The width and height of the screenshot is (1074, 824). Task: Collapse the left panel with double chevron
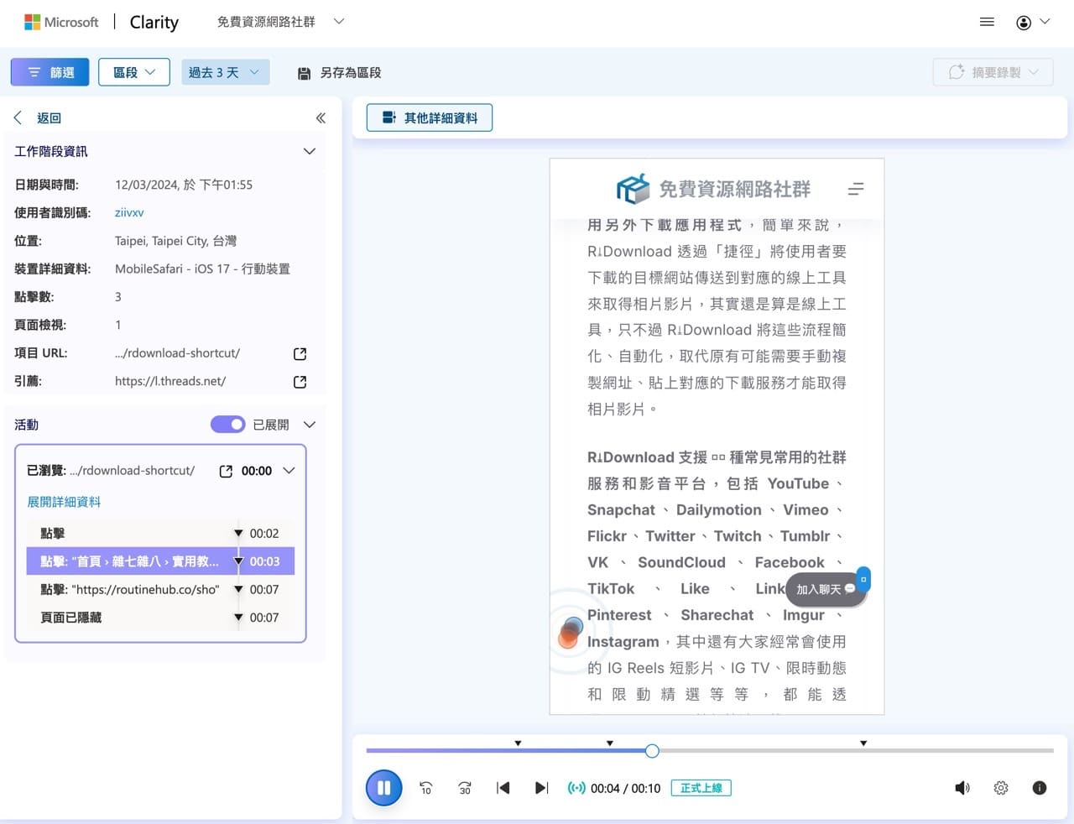coord(321,118)
